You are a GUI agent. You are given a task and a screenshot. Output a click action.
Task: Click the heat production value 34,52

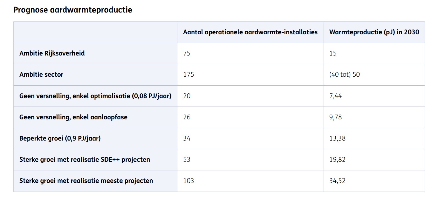click(337, 181)
